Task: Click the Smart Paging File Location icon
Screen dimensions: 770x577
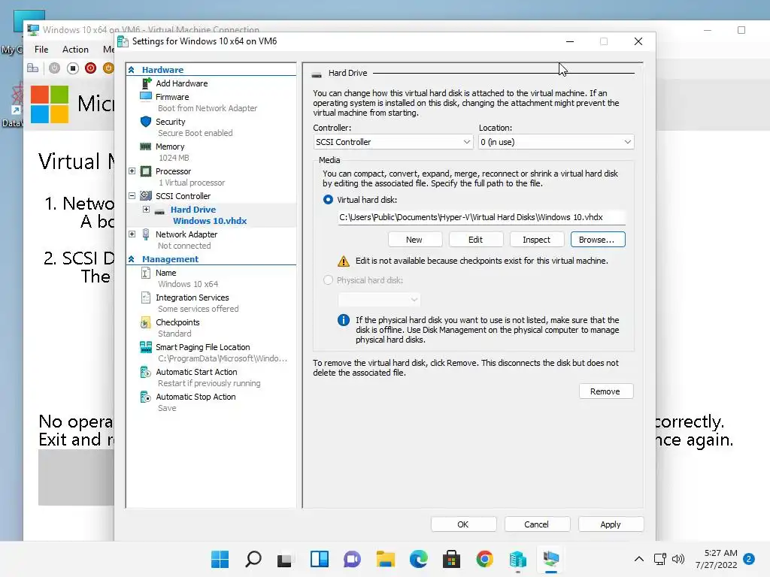Action: [x=146, y=347]
